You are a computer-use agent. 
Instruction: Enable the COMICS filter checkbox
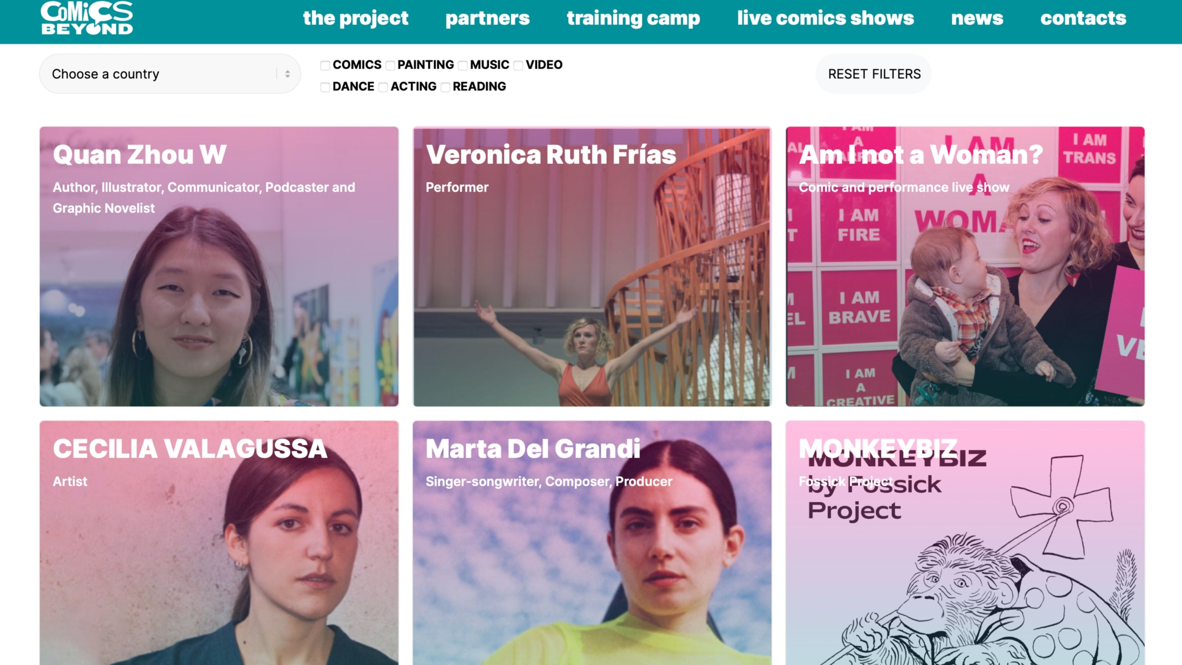tap(325, 65)
